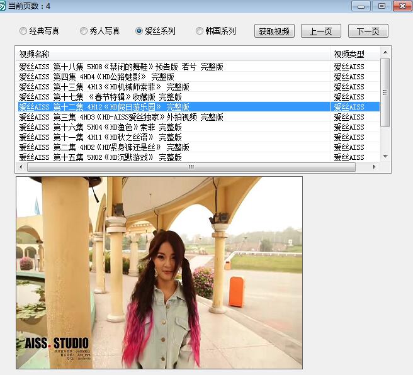Click the video preview thumbnail image
Image resolution: width=413 pixels, height=375 pixels.
[159, 272]
